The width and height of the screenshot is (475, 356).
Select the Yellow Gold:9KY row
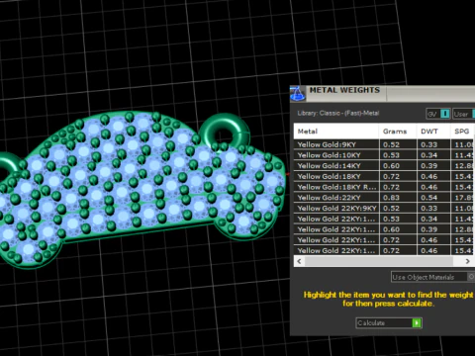[x=384, y=144]
